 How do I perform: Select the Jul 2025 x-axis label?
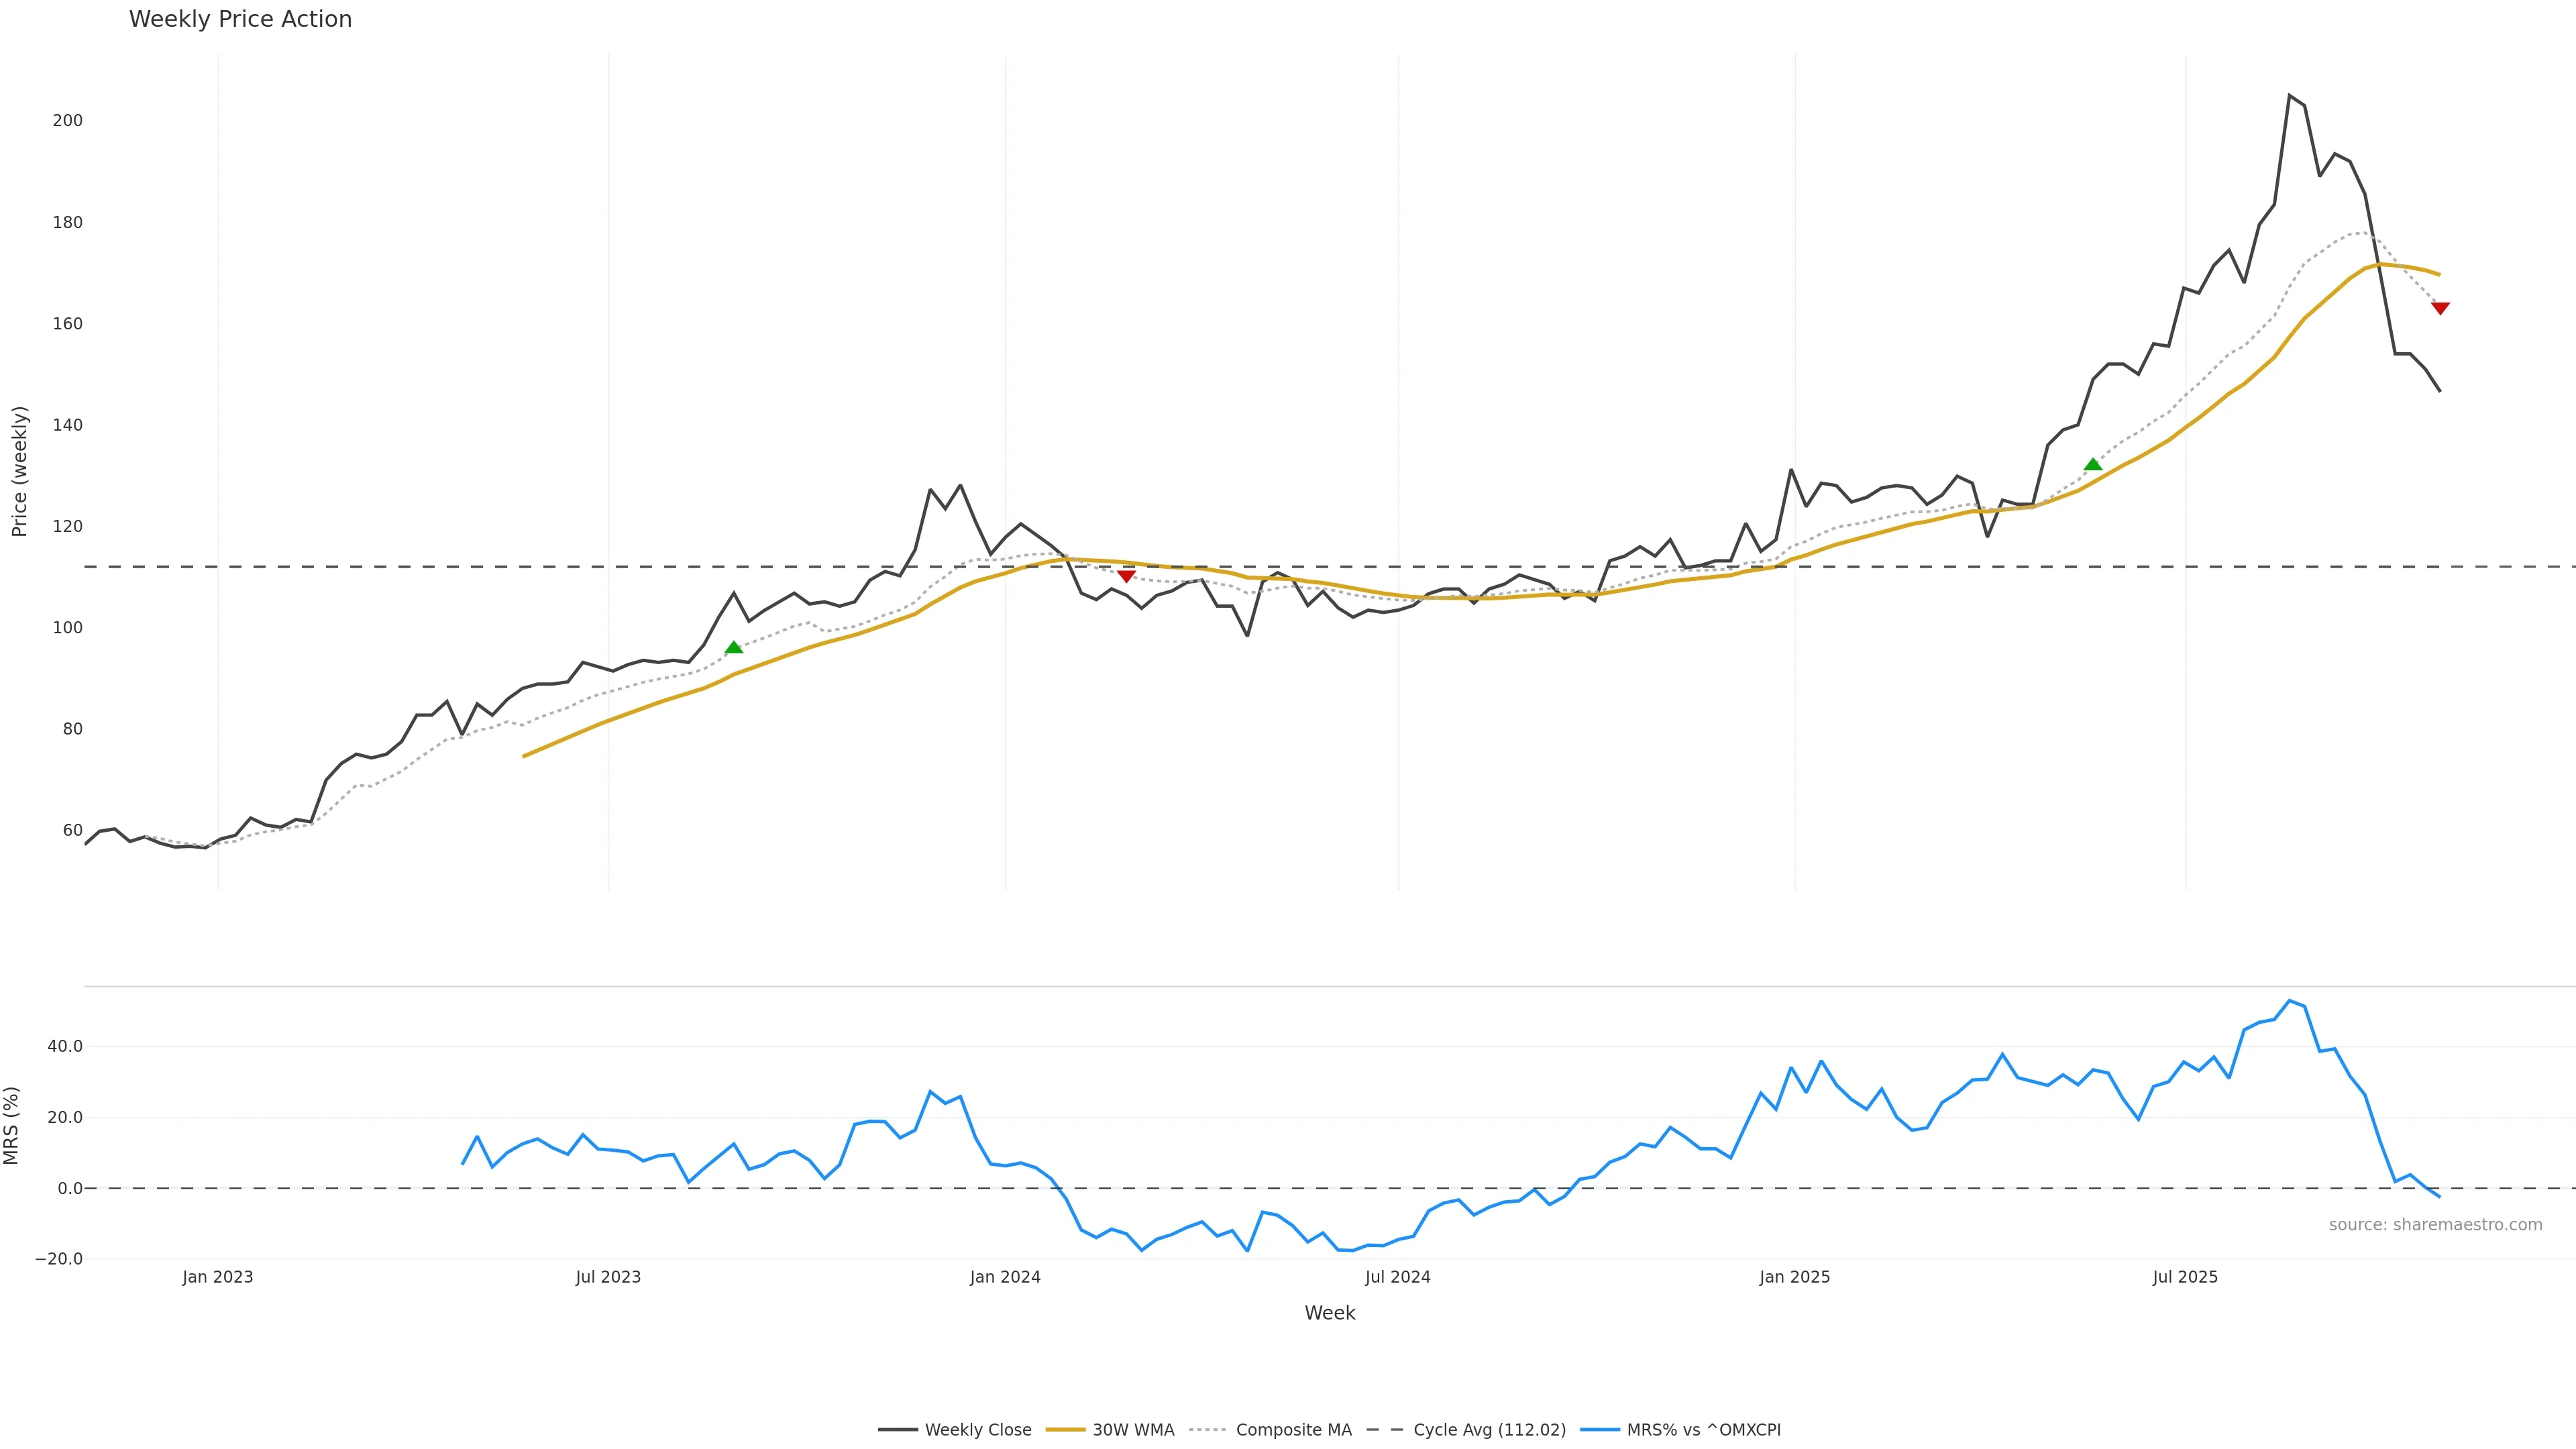click(2185, 1277)
